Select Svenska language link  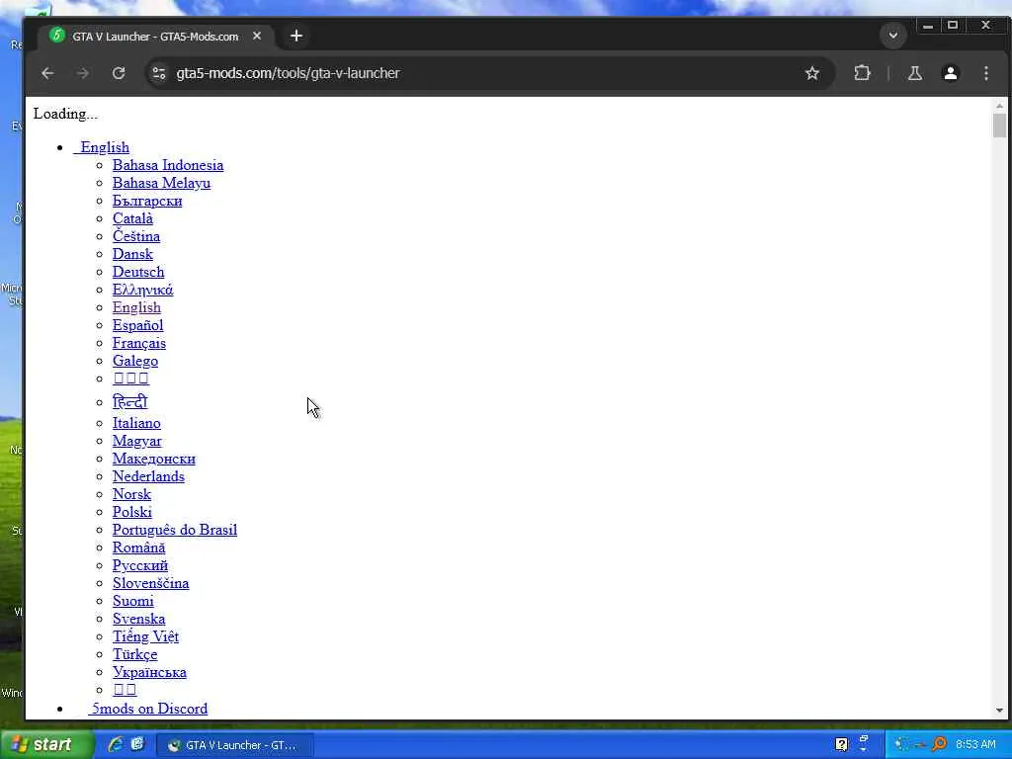point(138,619)
